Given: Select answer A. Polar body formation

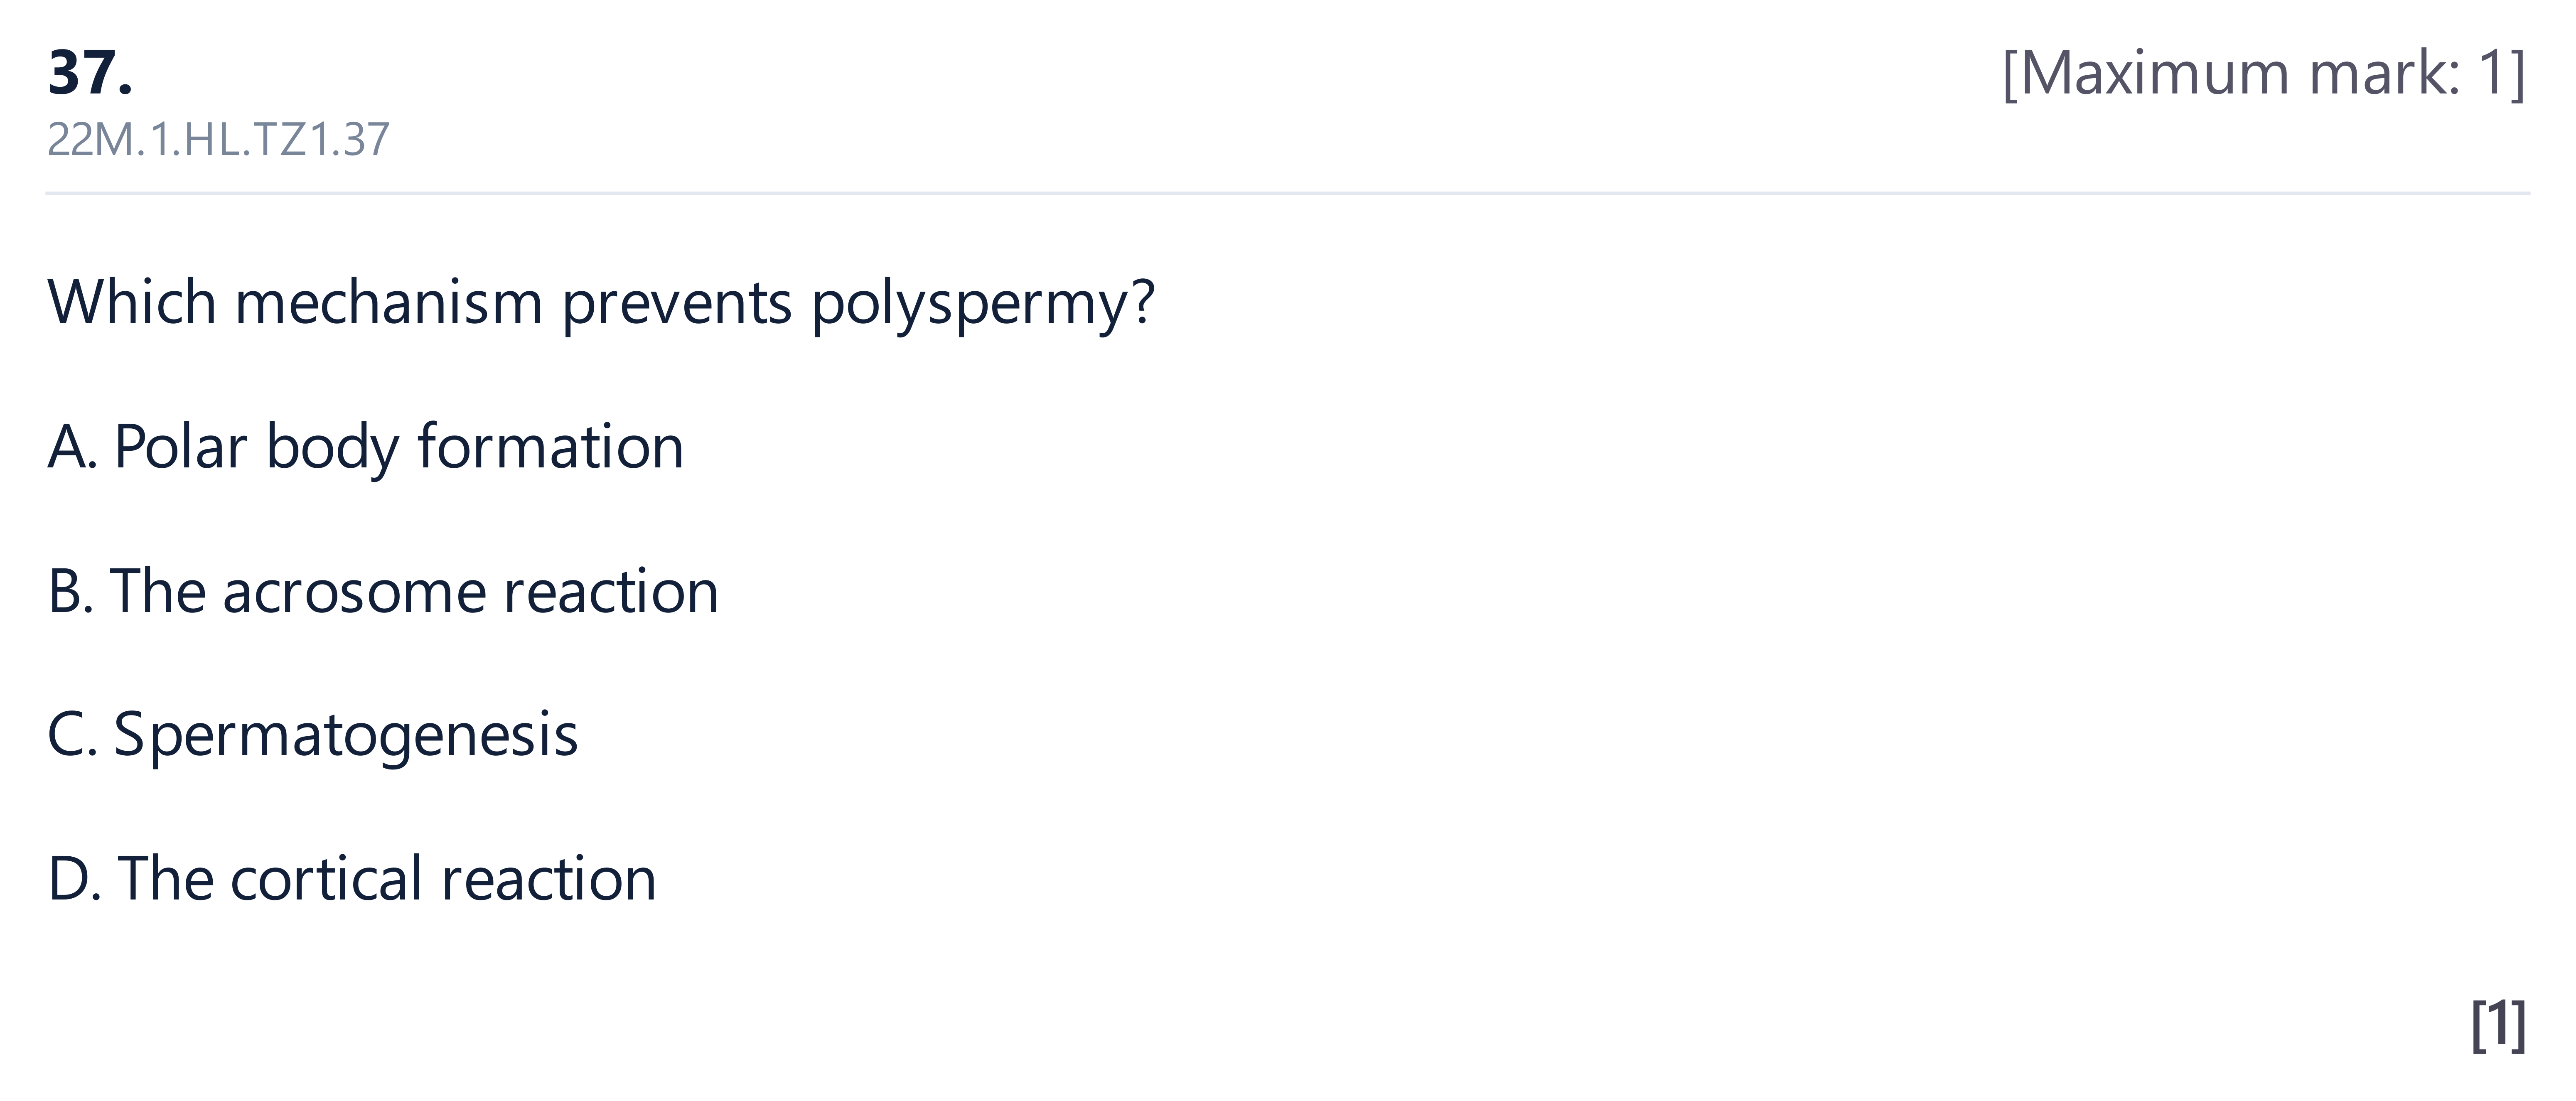Looking at the screenshot, I should point(366,447).
